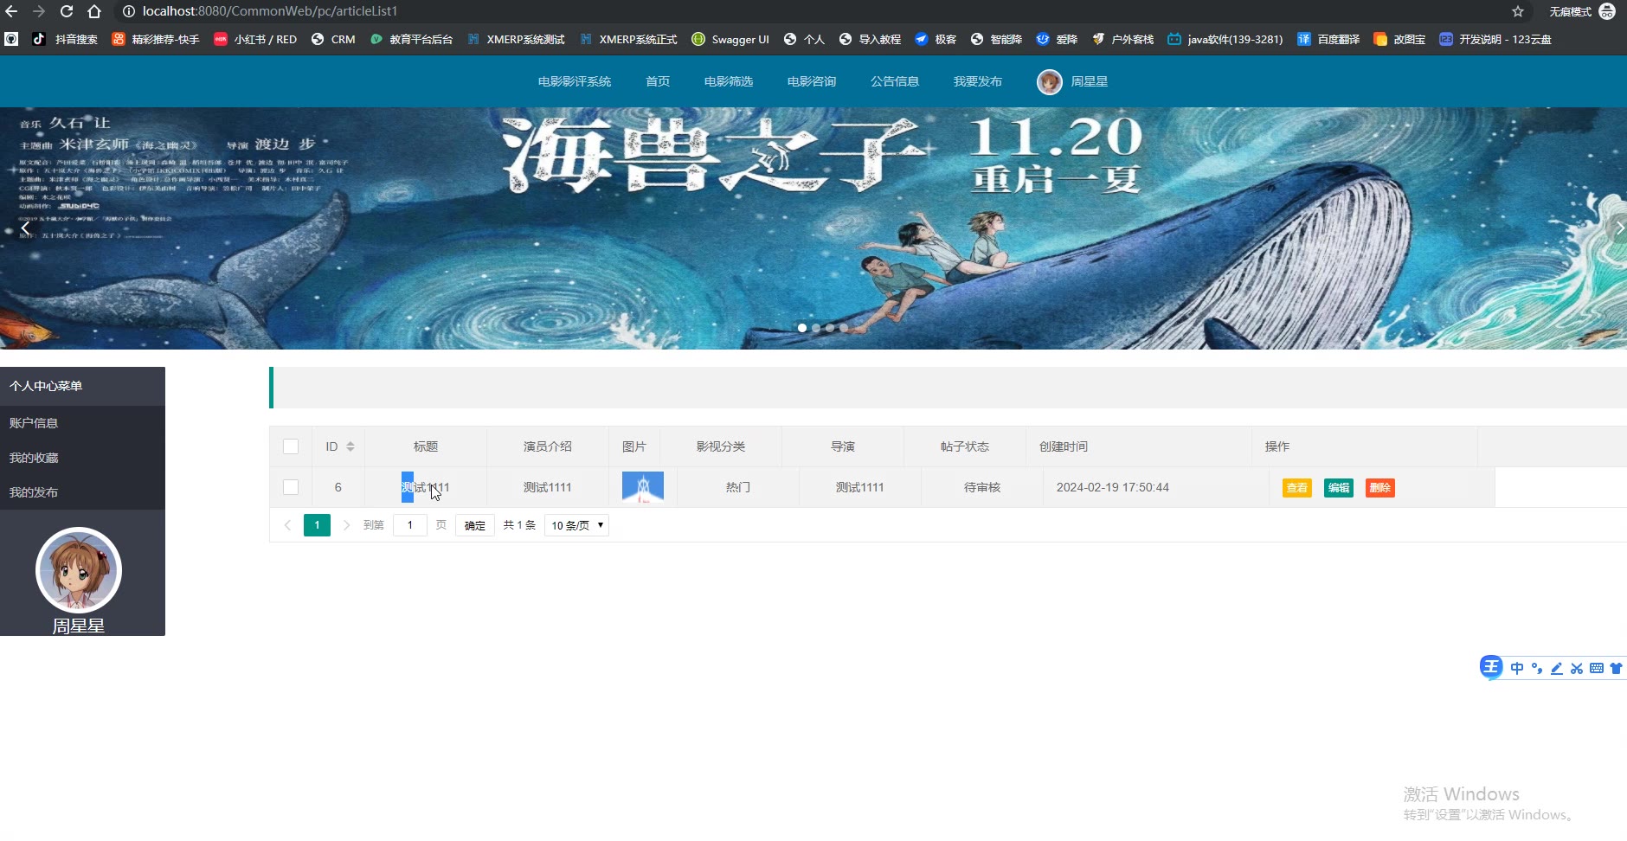Show next banner slide arrow
The height and width of the screenshot is (841, 1627).
click(x=1618, y=228)
